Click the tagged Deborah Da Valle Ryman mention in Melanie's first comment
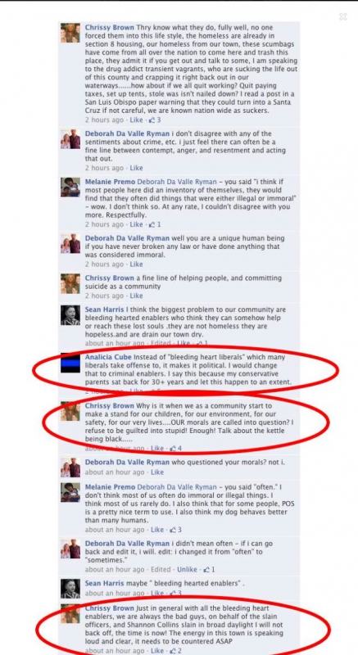Viewport: 358px width, 655px height. pos(177,182)
